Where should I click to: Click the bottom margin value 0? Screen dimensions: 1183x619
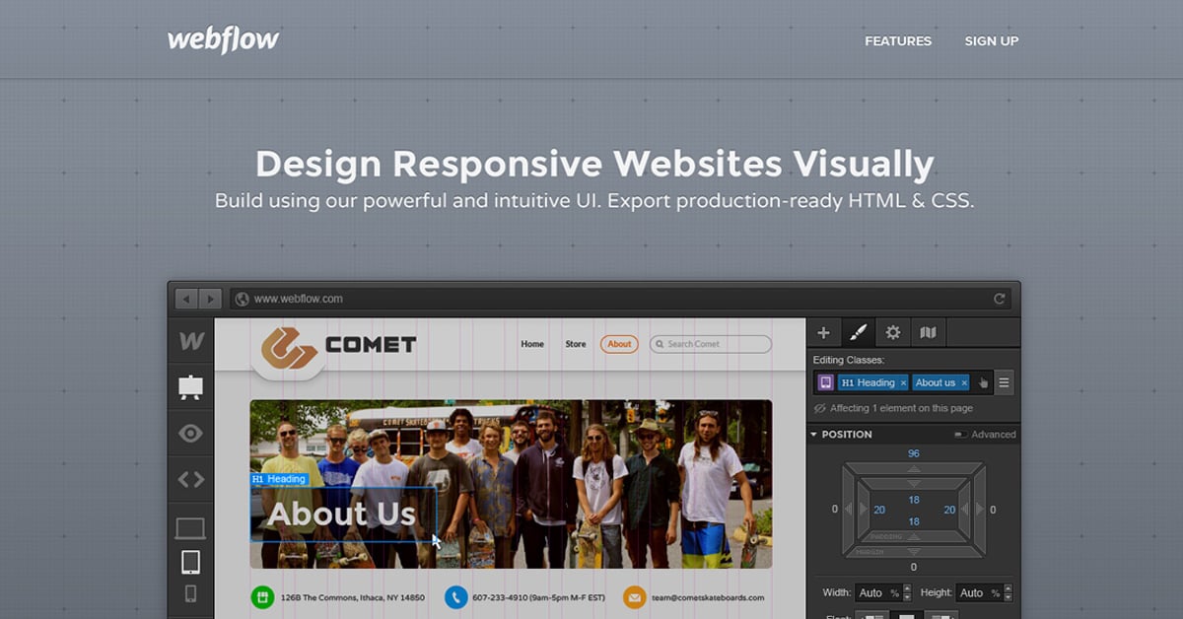click(x=914, y=567)
